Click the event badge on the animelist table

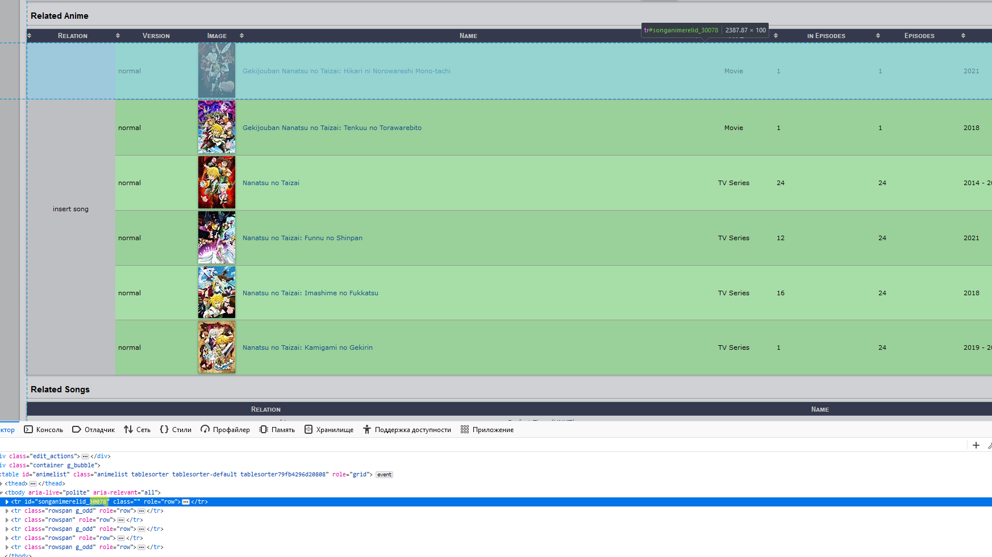pyautogui.click(x=384, y=475)
